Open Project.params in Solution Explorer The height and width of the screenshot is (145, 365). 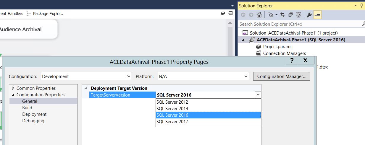coord(277,46)
